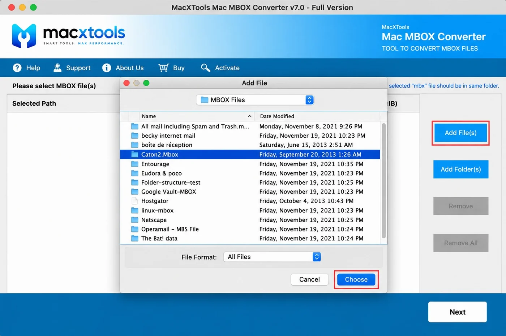The image size is (506, 336).
Task: Click the About Us info icon
Action: click(107, 68)
